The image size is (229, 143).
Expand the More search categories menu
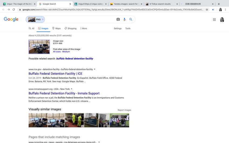tap(84, 29)
